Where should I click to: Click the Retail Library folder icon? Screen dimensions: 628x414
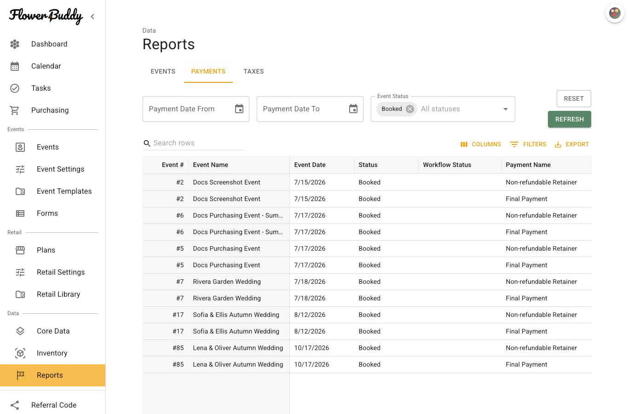(x=20, y=294)
